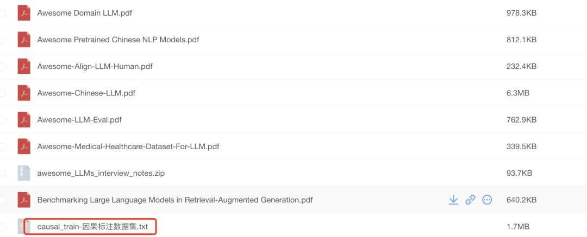
Task: Click the awesome_LLMs_interview_notes zip archive icon
Action: [24, 173]
